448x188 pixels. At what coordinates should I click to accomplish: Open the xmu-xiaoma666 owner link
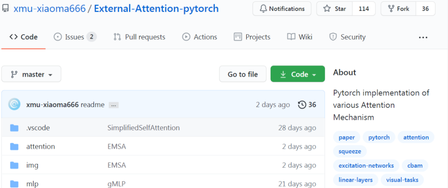50,9
